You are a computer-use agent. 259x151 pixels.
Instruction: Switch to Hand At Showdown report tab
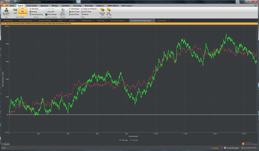[x=26, y=21]
